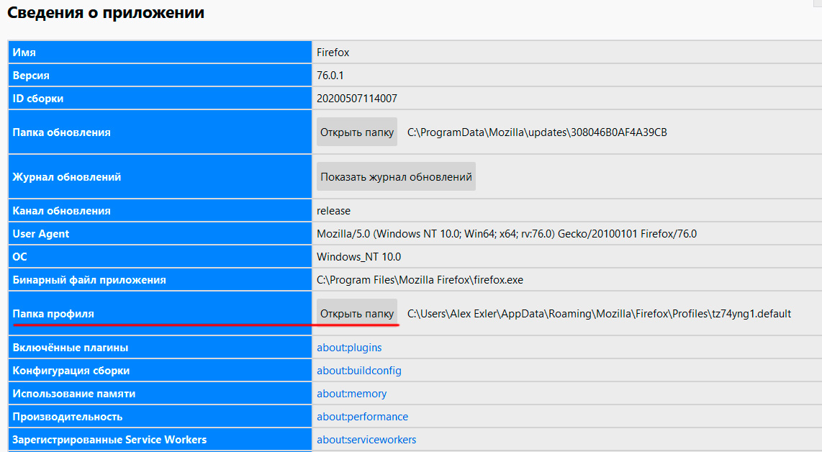Screen dimensions: 822x452
Task: Open the about:memory link
Action: tap(351, 394)
